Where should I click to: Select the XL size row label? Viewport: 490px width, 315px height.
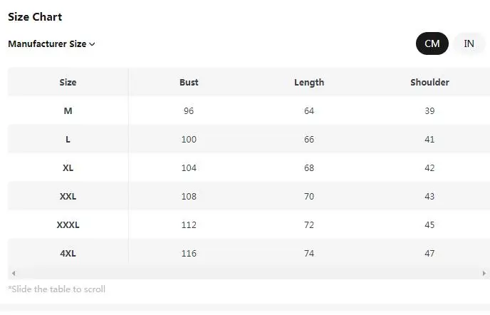click(68, 167)
